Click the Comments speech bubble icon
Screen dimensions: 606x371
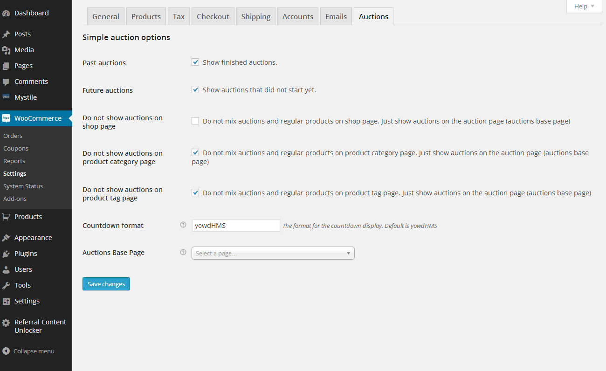(x=6, y=82)
